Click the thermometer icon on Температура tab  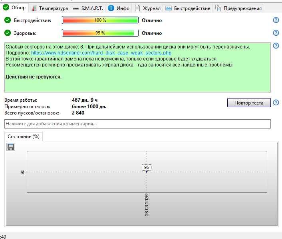pos(34,8)
